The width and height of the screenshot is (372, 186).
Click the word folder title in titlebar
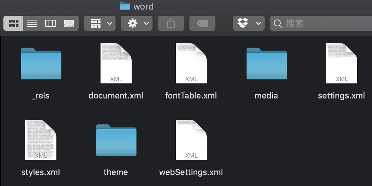(x=144, y=6)
